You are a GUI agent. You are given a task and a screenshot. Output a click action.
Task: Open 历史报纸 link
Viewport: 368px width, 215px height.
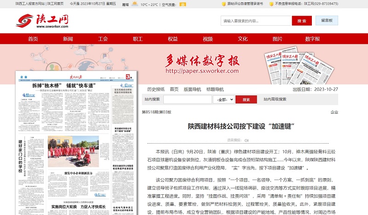point(156,89)
